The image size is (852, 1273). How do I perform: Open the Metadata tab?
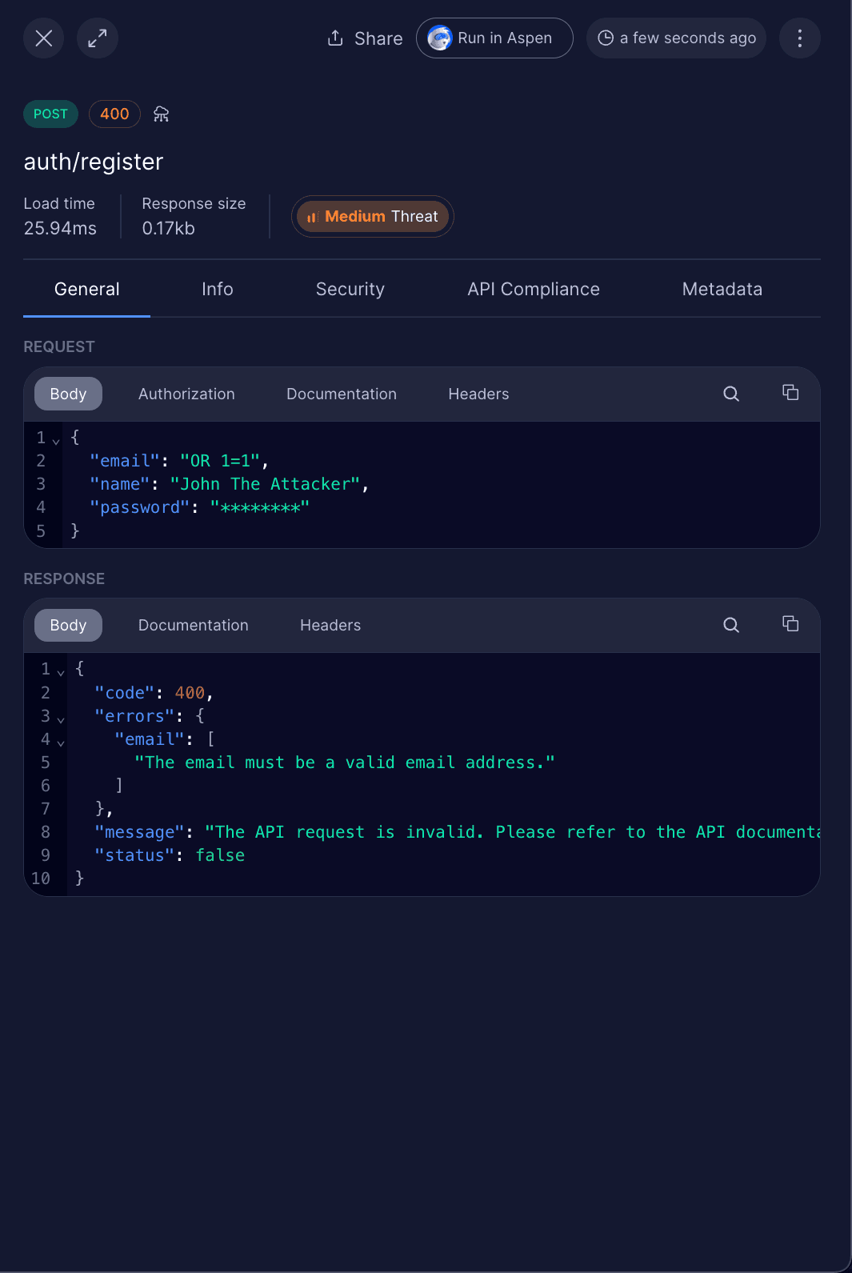click(x=722, y=290)
